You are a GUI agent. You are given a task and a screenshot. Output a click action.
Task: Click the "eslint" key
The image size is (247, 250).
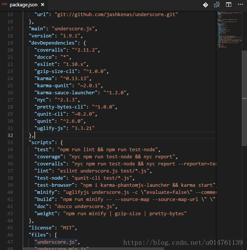(x=46, y=64)
